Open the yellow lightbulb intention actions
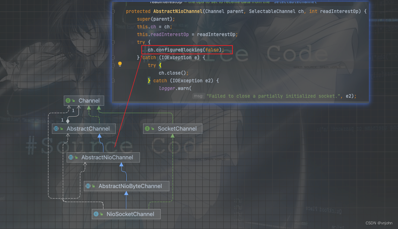This screenshot has width=398, height=229. tap(120, 64)
